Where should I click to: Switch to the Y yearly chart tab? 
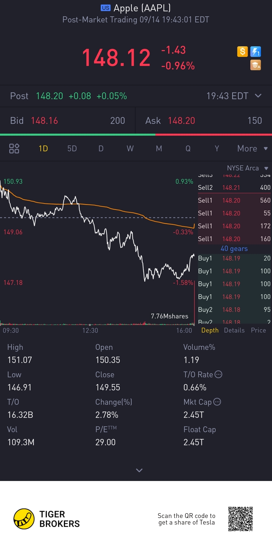click(x=217, y=148)
